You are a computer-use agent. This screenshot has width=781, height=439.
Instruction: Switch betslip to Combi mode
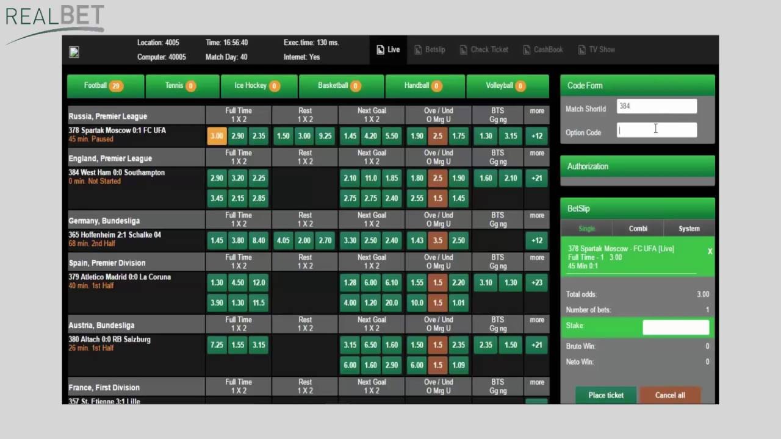pos(638,229)
